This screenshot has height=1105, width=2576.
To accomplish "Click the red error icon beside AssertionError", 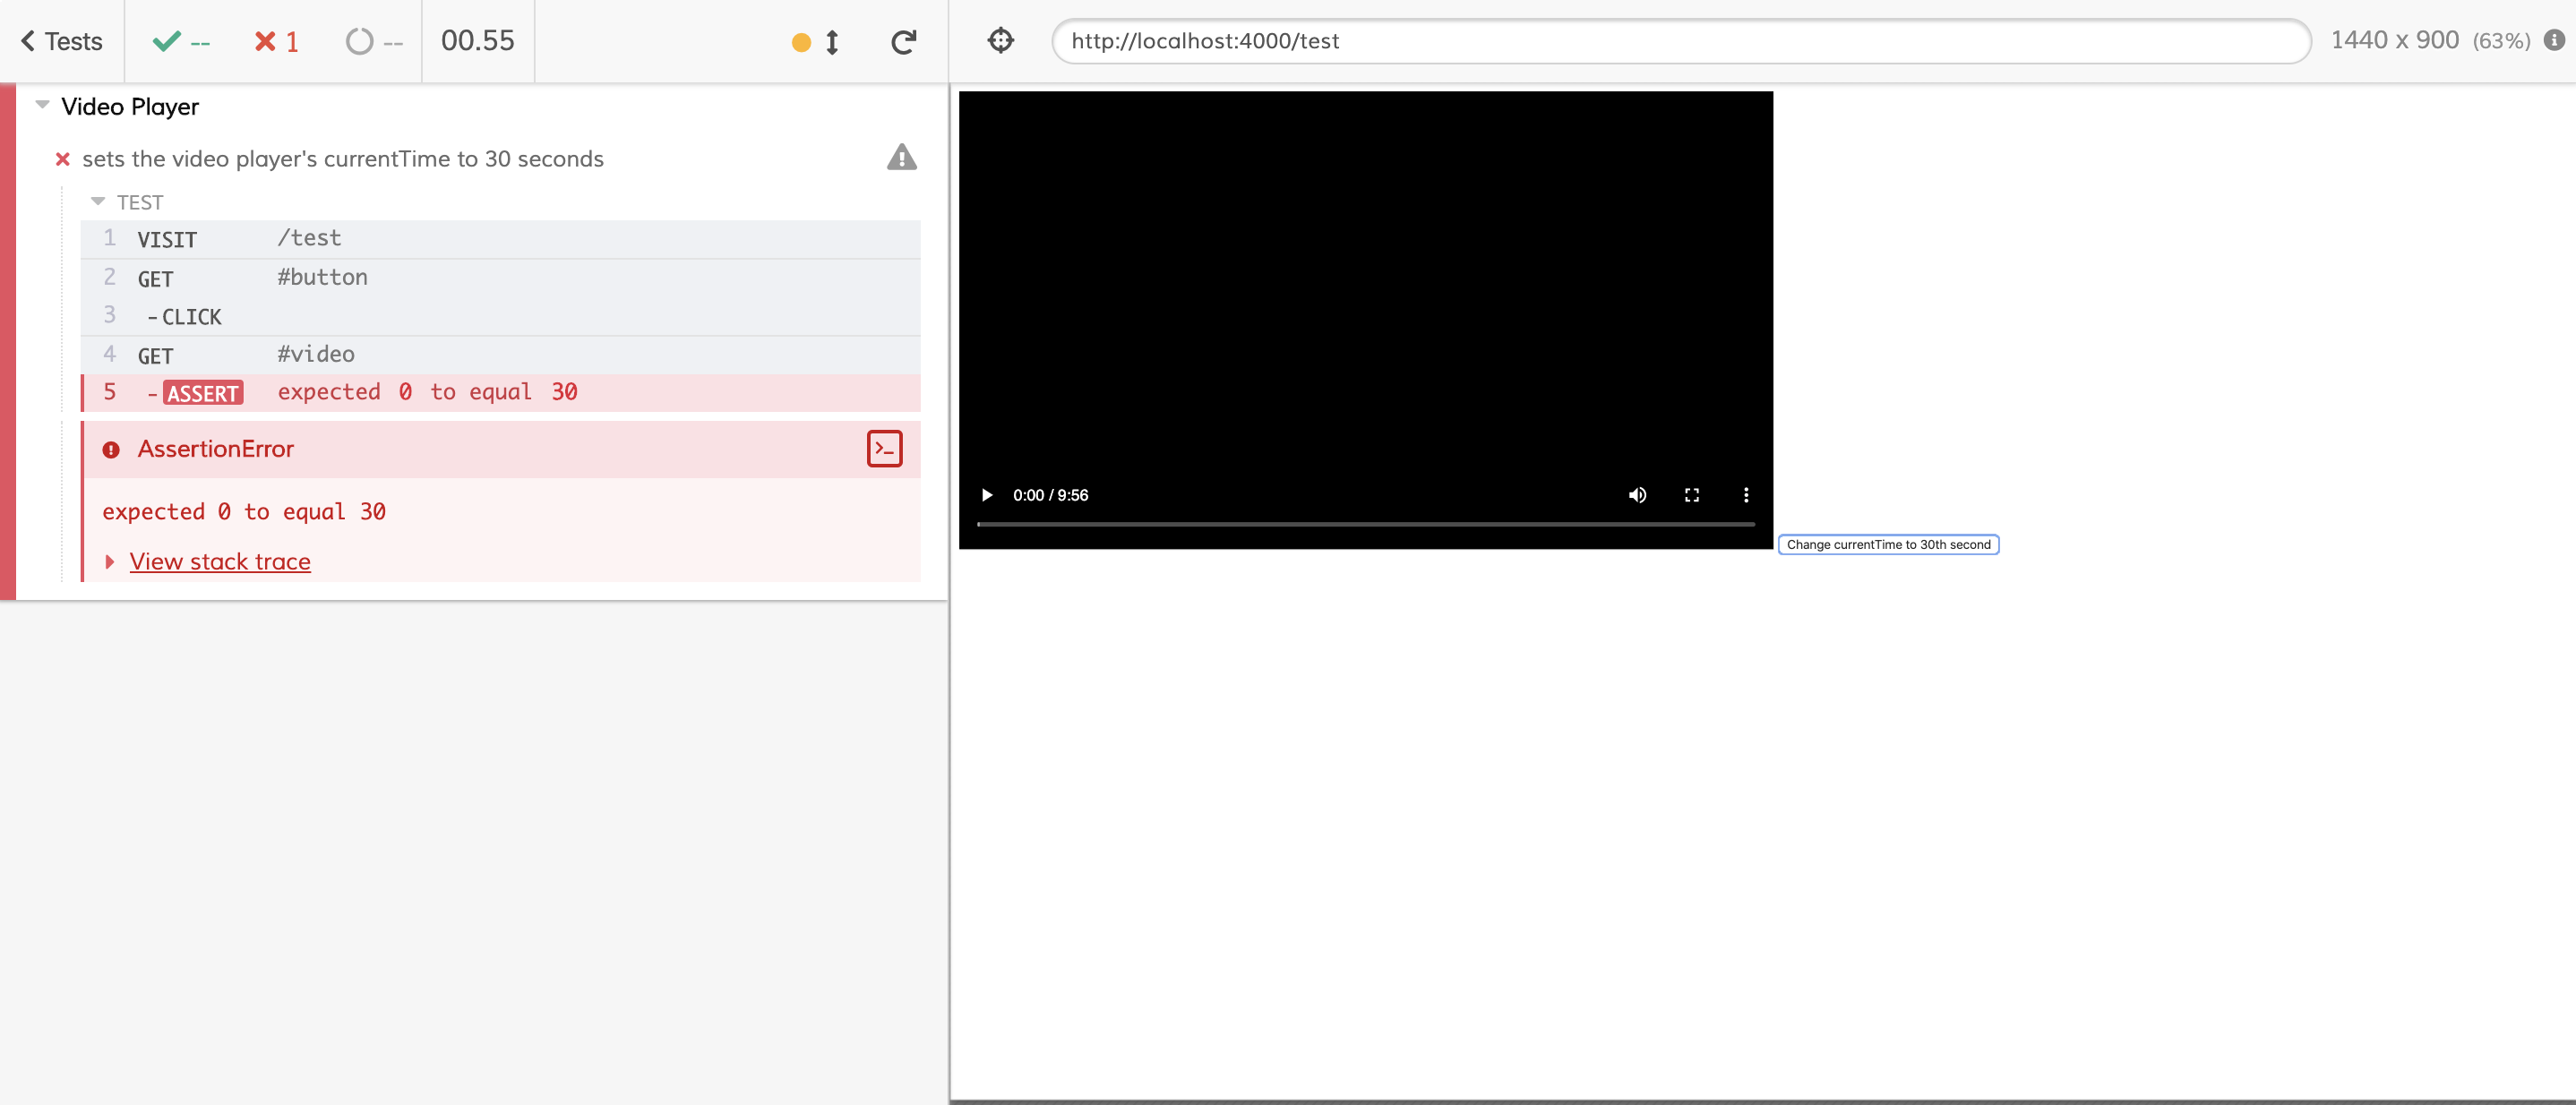I will click(110, 449).
